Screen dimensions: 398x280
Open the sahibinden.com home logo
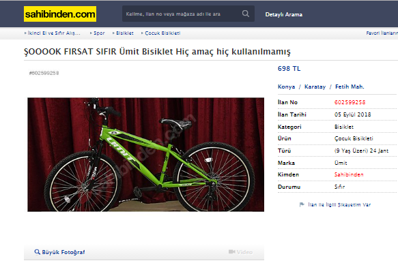(60, 14)
